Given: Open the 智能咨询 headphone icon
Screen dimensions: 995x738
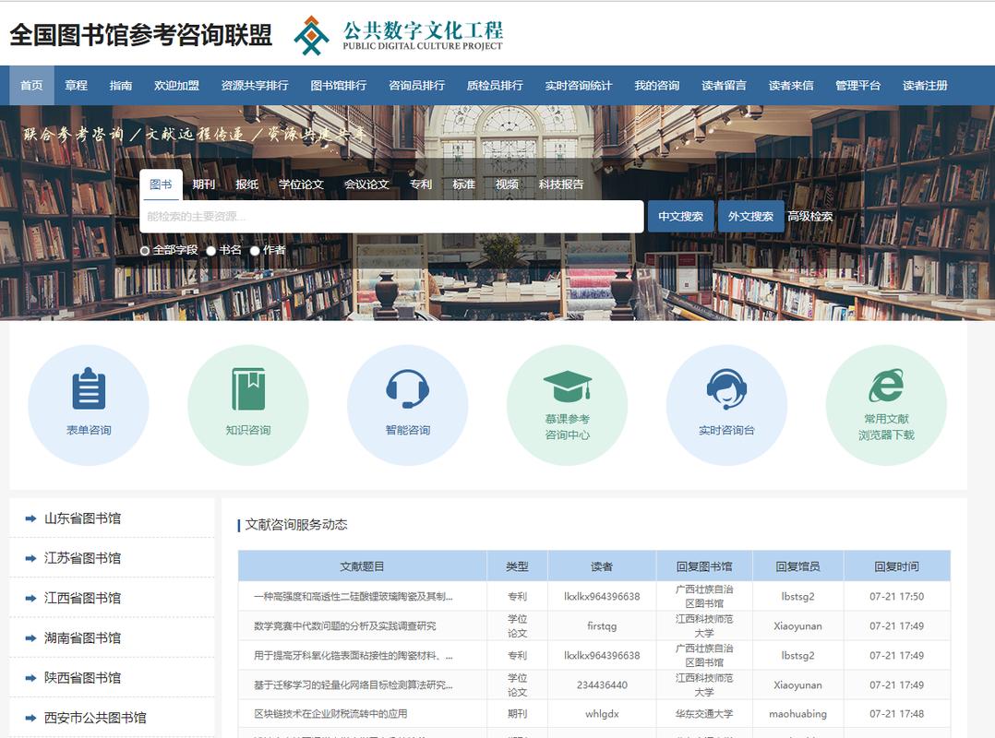Looking at the screenshot, I should (x=407, y=388).
